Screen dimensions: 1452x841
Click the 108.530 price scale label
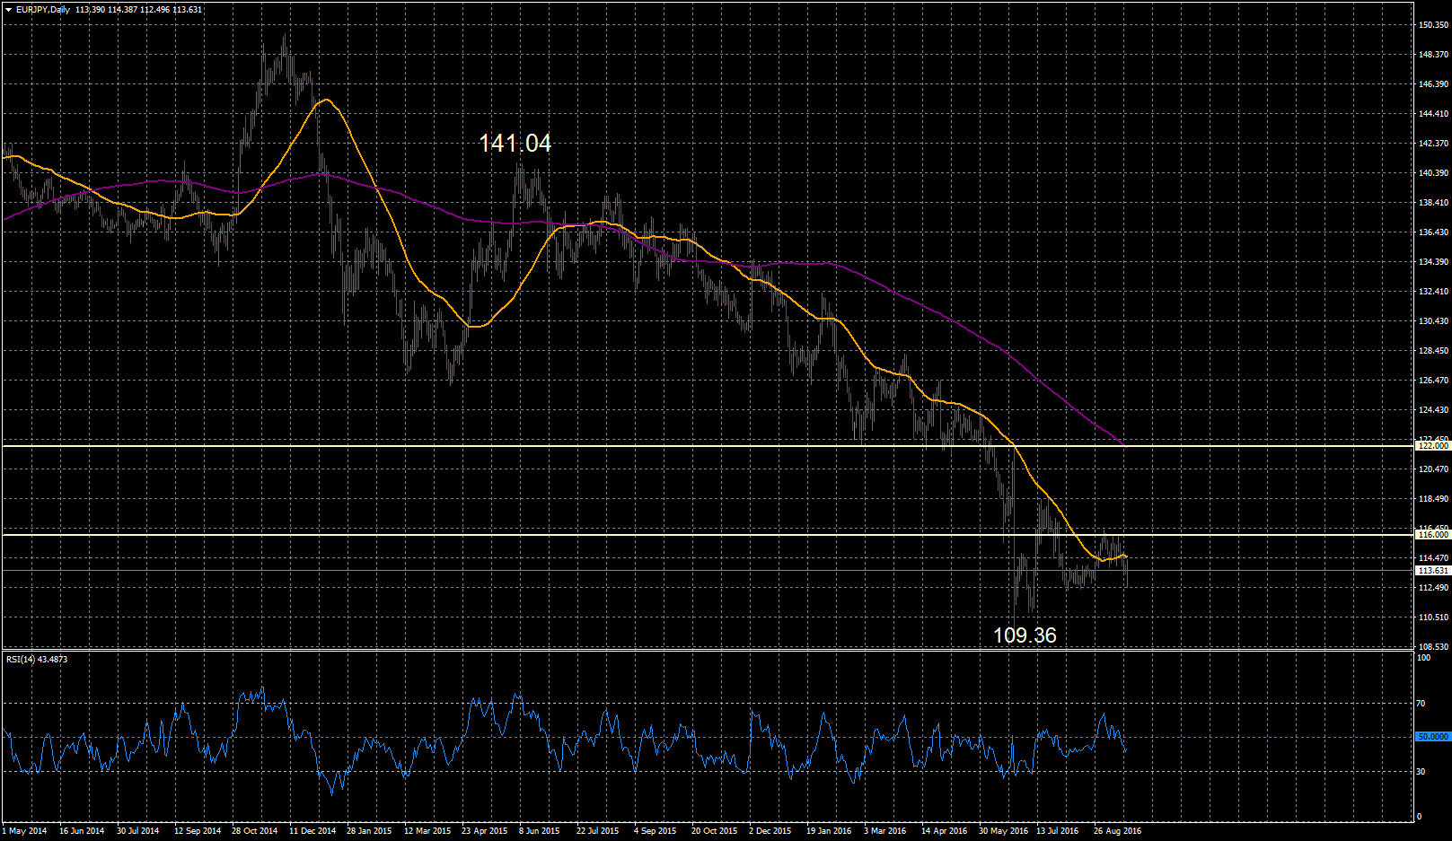[1433, 647]
